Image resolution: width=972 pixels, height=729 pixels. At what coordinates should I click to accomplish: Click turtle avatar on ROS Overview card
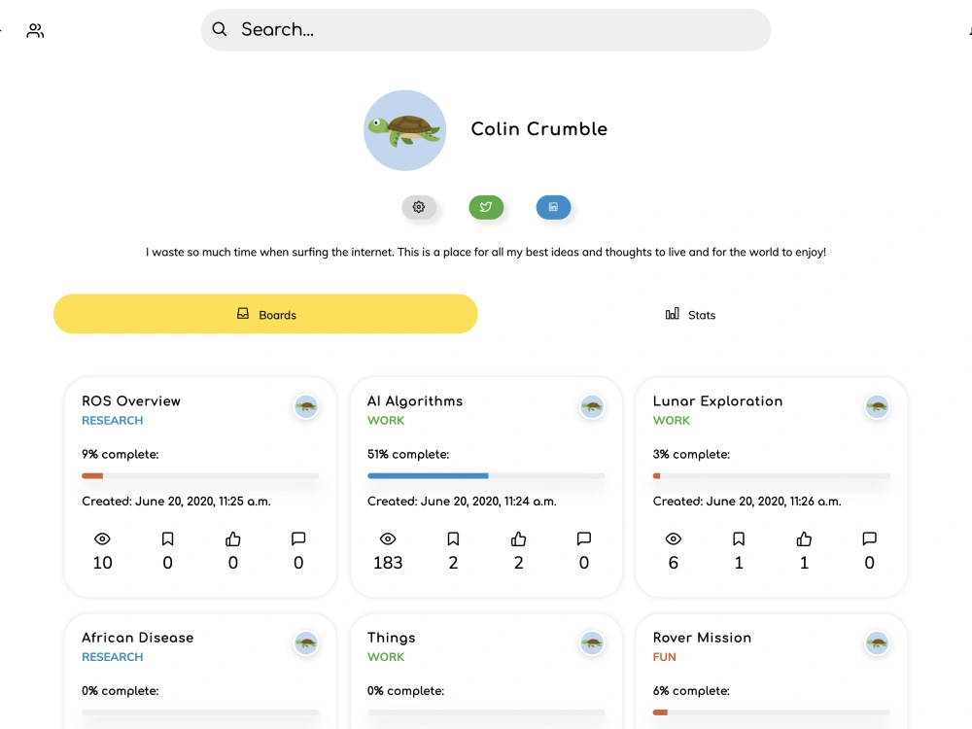pyautogui.click(x=306, y=406)
